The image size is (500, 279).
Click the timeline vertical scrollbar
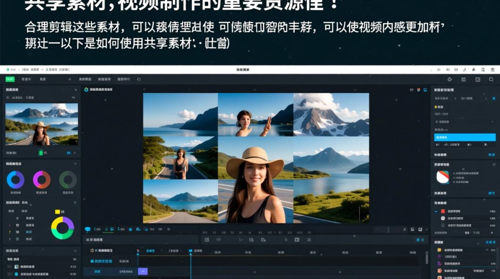coord(427,258)
